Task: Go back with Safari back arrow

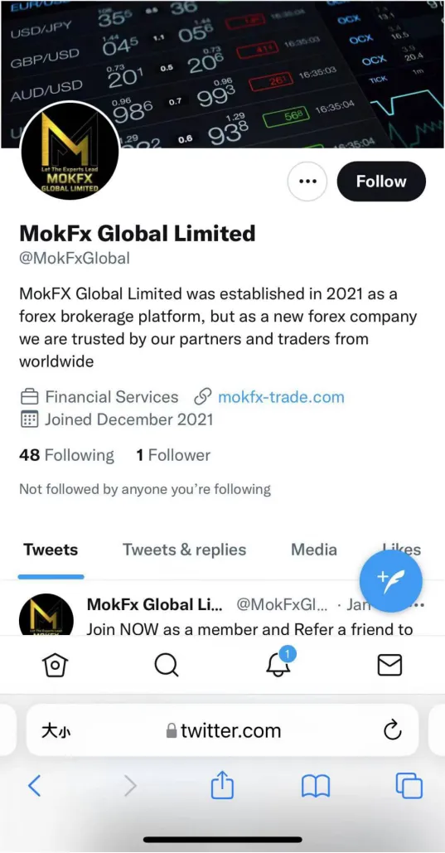Action: pos(34,786)
